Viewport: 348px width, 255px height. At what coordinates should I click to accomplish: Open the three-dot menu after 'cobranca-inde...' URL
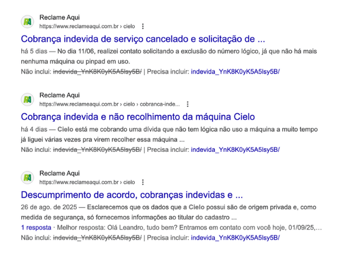(x=188, y=104)
